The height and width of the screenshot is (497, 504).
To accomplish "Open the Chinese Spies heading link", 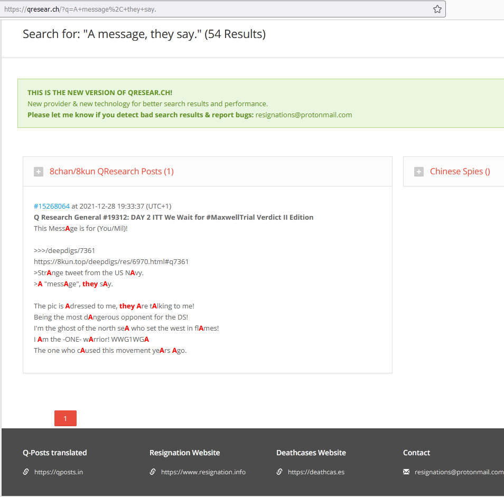I will point(460,171).
